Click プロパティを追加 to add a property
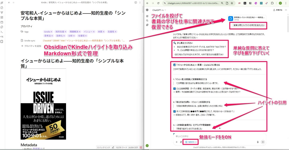The height and width of the screenshot is (150, 289). [31, 46]
